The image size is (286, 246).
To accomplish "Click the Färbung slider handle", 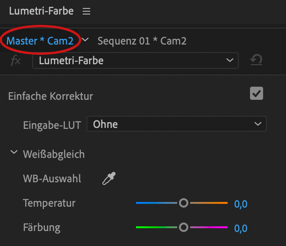I will tap(184, 227).
